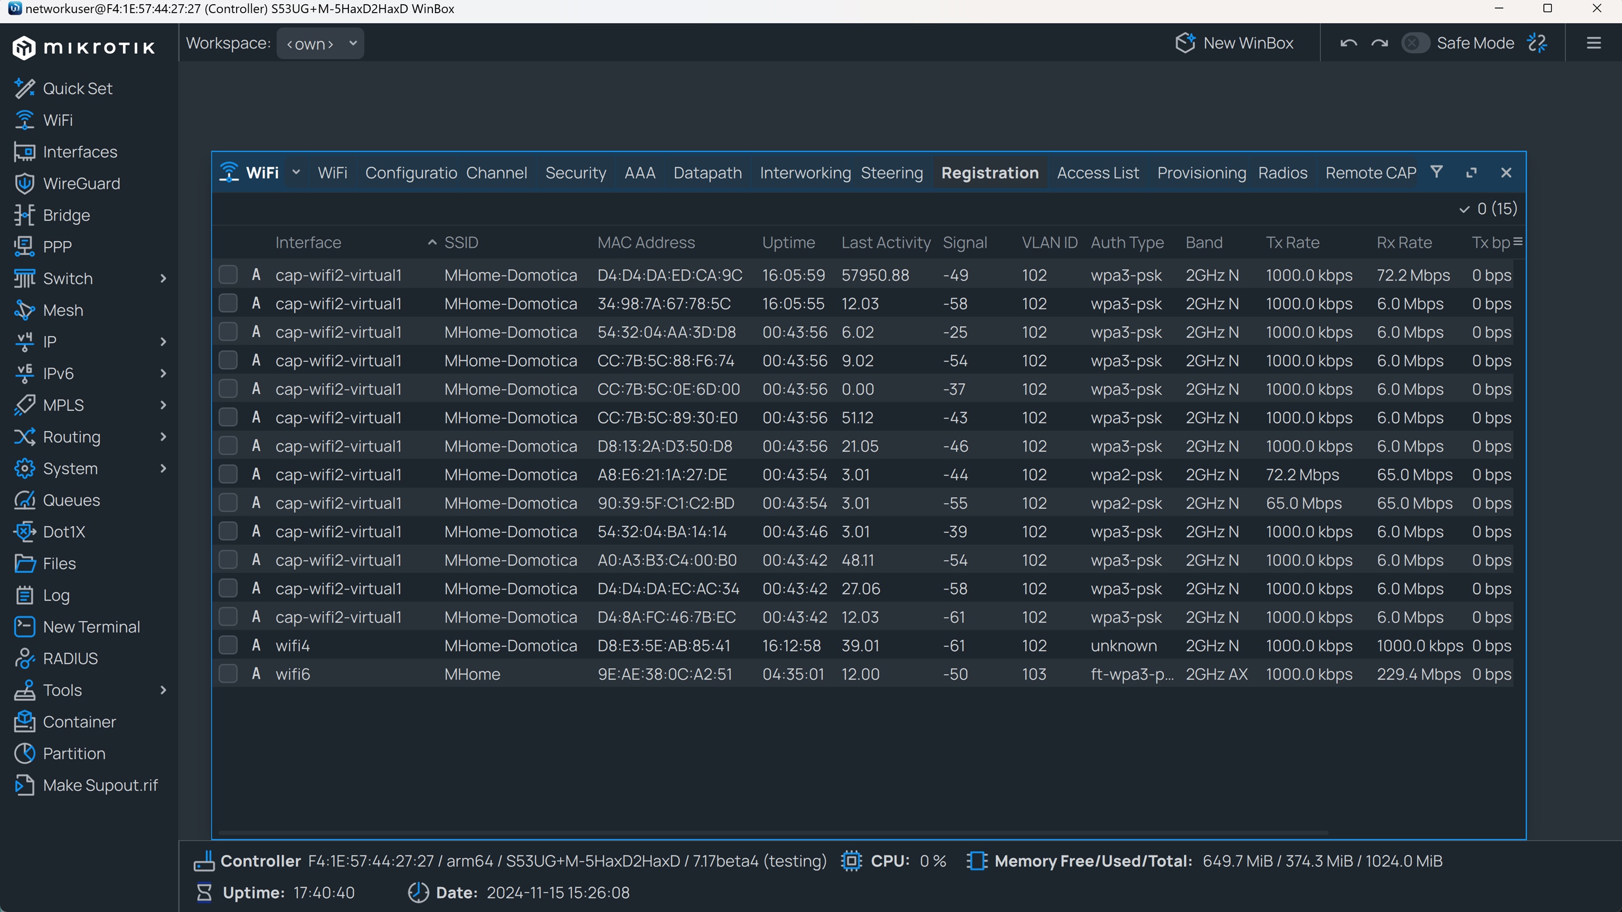
Task: Check the box for wifi6 MHome row
Action: (x=228, y=674)
